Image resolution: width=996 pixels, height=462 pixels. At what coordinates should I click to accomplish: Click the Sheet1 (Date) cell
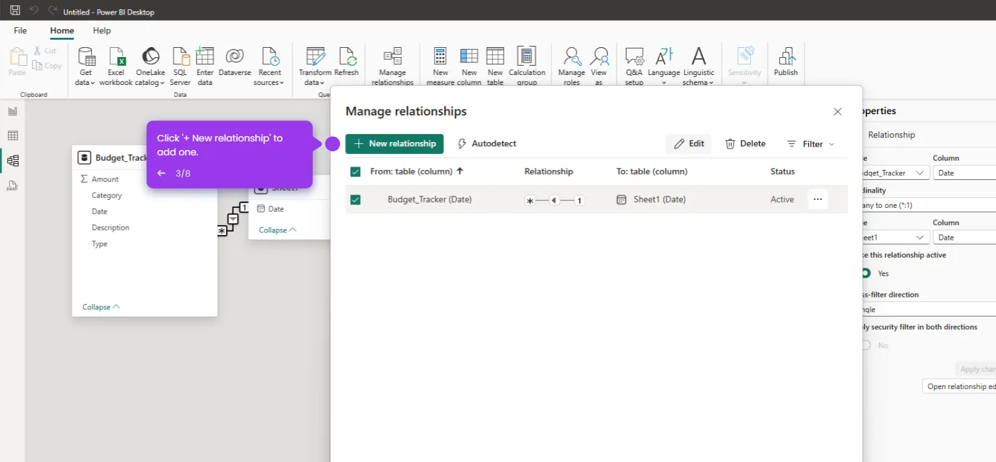pos(659,199)
